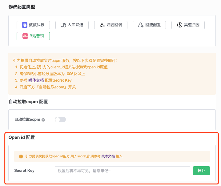Select the 渠道归因 config type

pyautogui.click(x=188, y=25)
